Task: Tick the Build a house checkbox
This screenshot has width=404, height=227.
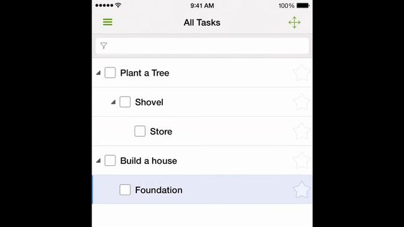Action: pos(110,161)
